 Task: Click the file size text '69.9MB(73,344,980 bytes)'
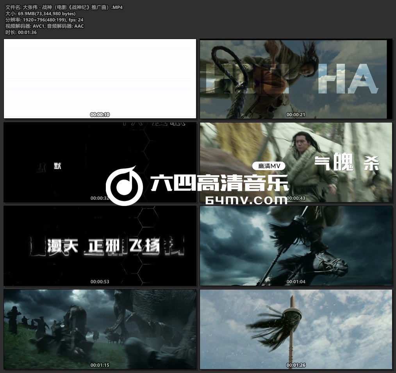pos(47,14)
